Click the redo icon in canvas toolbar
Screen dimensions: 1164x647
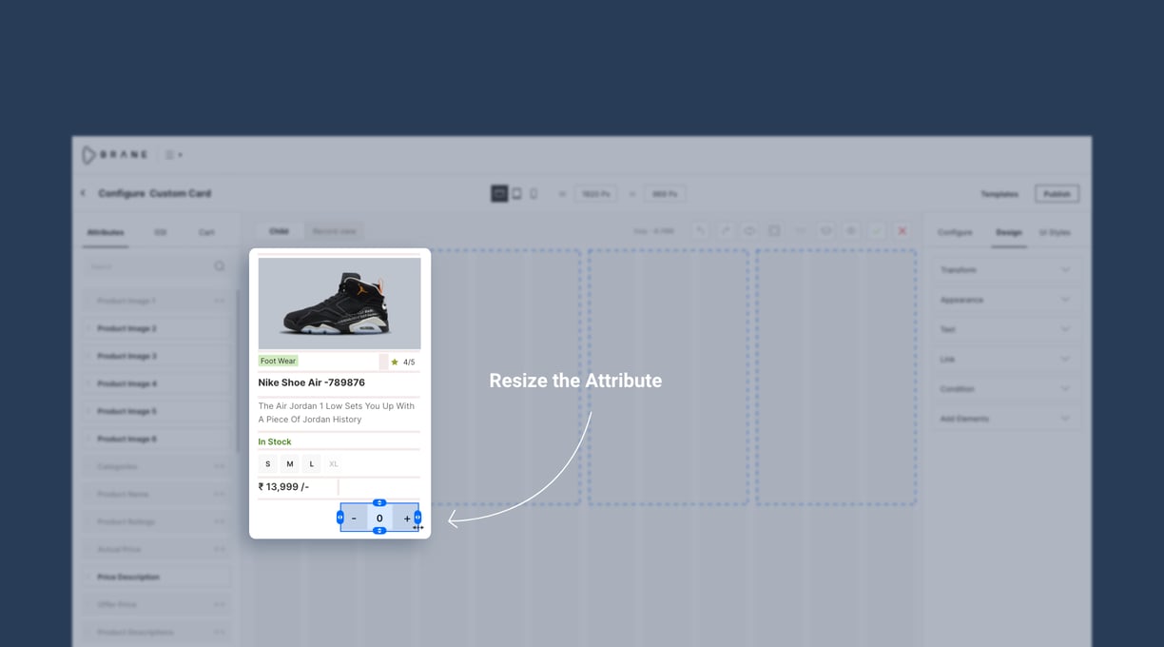coord(725,231)
